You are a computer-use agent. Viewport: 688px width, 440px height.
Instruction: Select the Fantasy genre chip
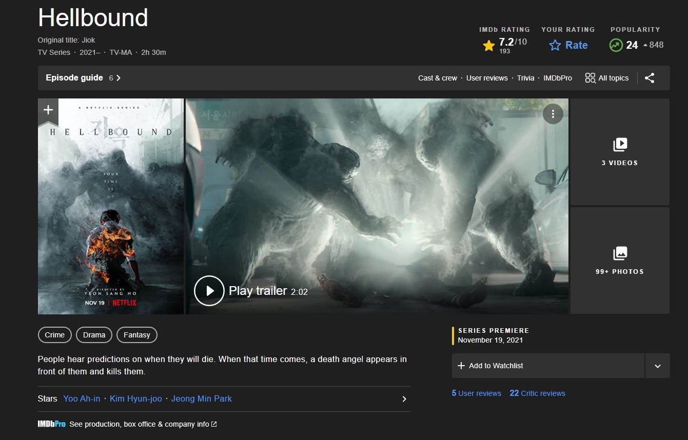(137, 335)
